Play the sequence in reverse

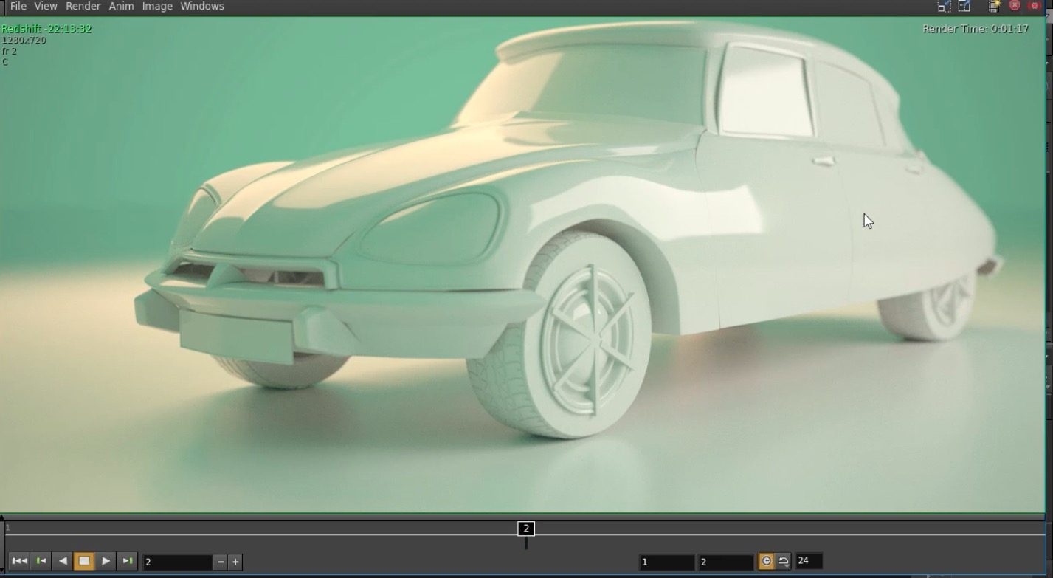pos(63,562)
